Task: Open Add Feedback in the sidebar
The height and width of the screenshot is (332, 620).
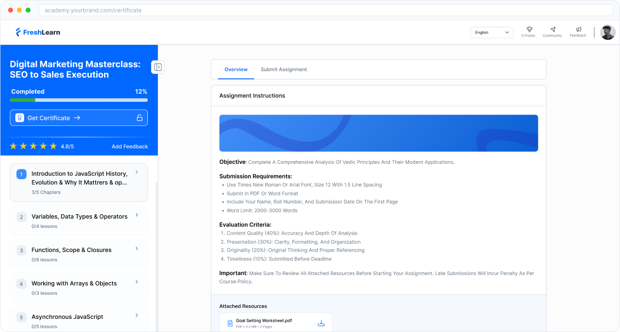Action: (x=130, y=146)
